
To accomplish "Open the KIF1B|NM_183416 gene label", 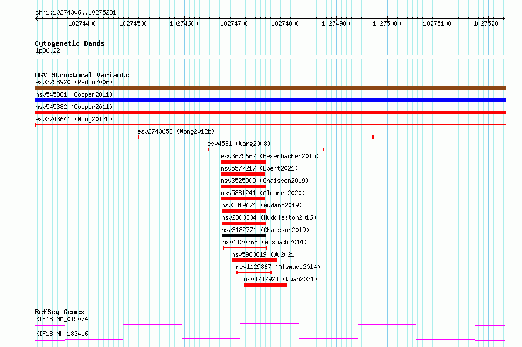I will (x=62, y=334).
